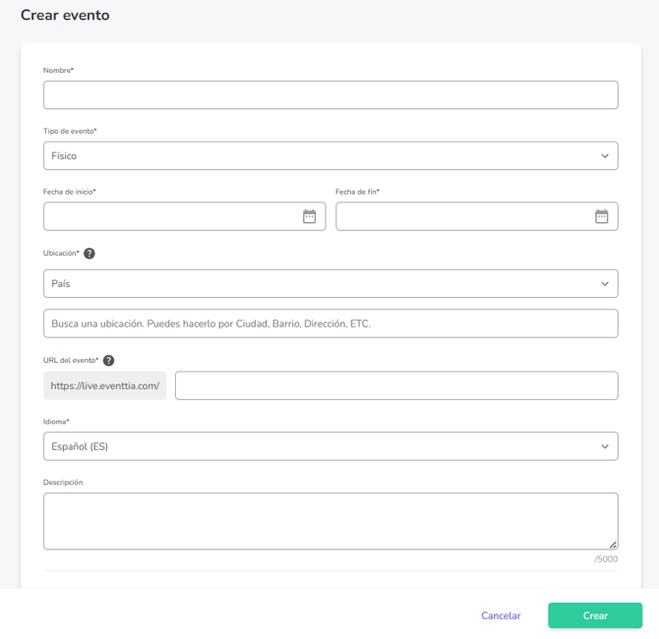Click the chevron arrow in the Físico field
Image resolution: width=659 pixels, height=639 pixels.
coord(605,156)
